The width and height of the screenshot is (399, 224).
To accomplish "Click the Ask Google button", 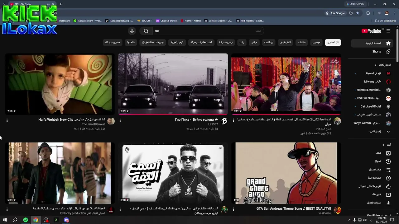I will [x=335, y=13].
